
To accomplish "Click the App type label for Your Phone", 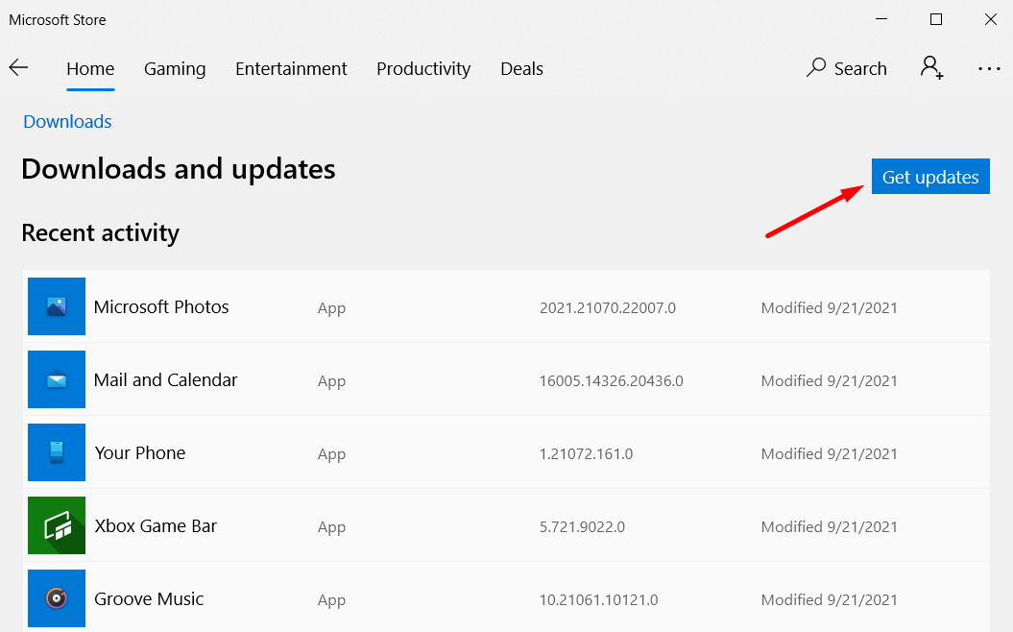I will [x=331, y=455].
